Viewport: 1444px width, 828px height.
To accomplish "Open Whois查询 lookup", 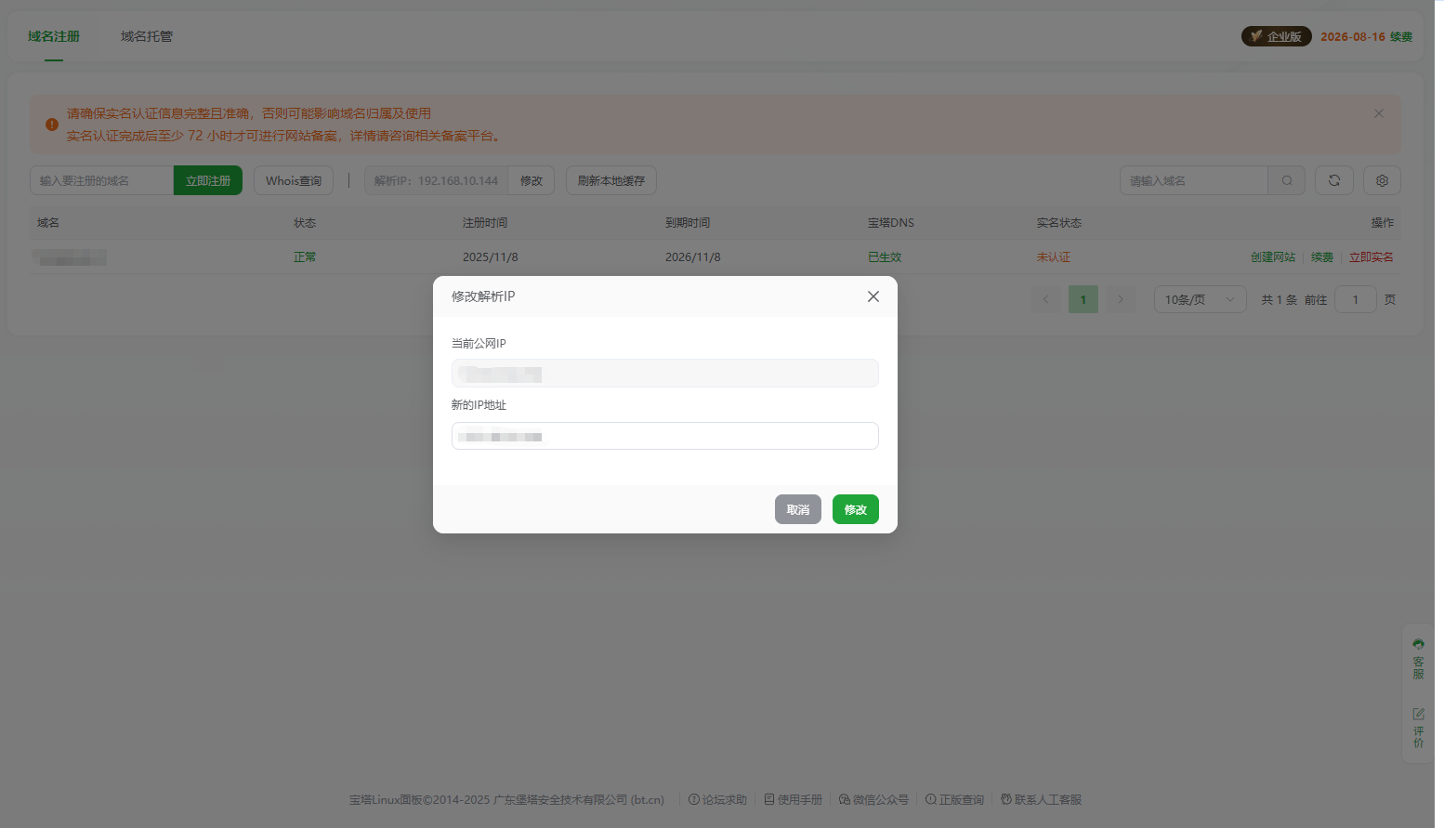I will pos(293,179).
